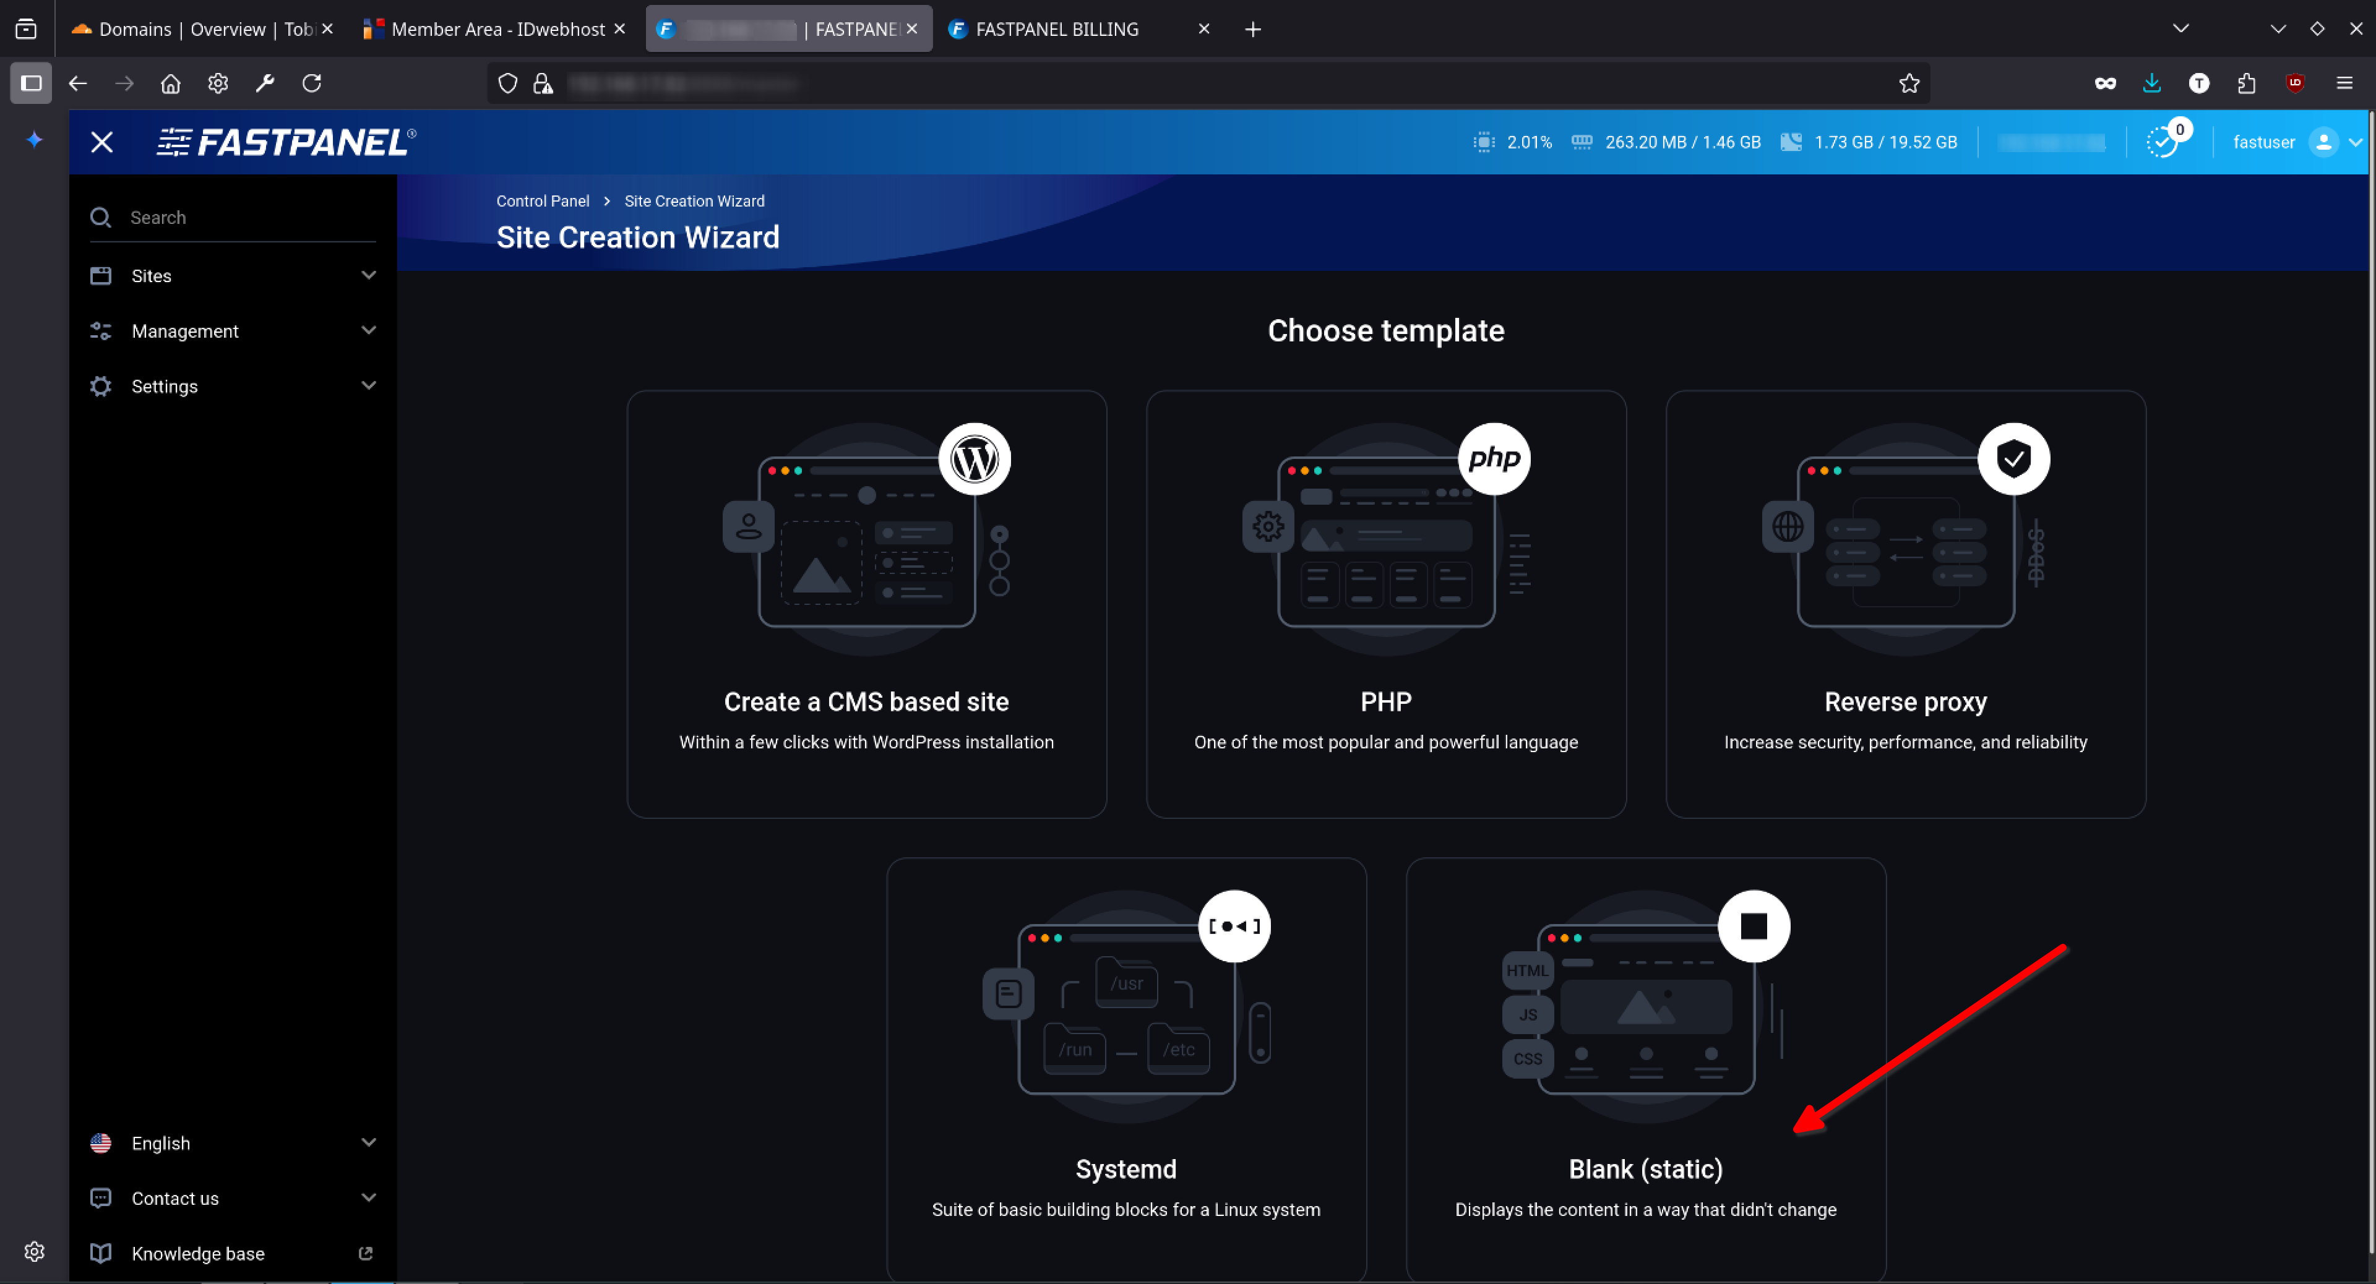Bookmark the page with the star icon

[1908, 84]
